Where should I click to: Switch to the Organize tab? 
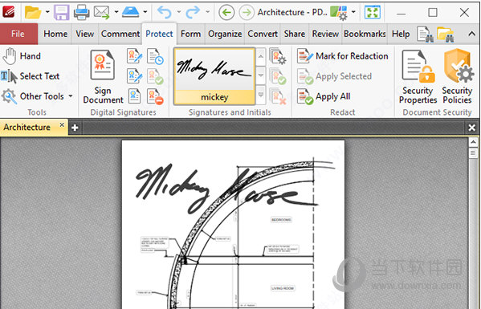tap(225, 34)
